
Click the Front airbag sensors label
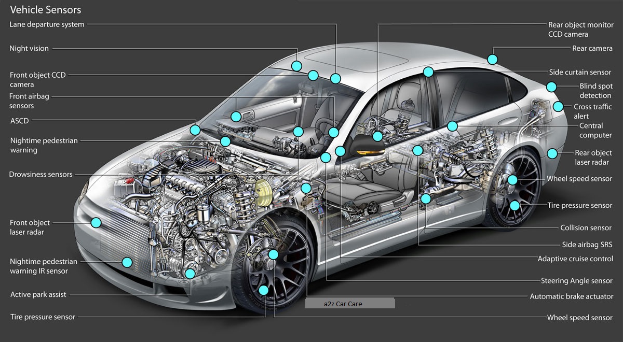(30, 101)
